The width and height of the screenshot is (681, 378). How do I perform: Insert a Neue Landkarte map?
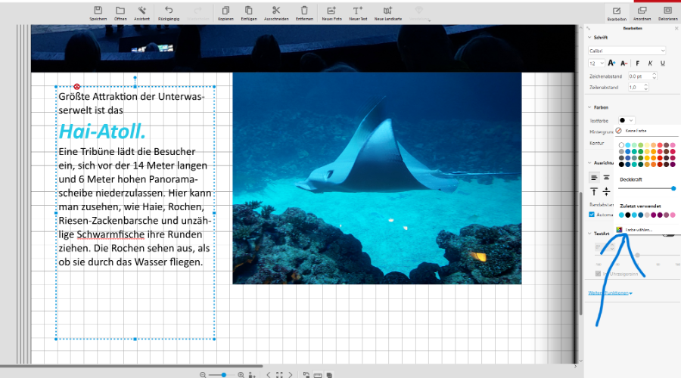point(387,11)
